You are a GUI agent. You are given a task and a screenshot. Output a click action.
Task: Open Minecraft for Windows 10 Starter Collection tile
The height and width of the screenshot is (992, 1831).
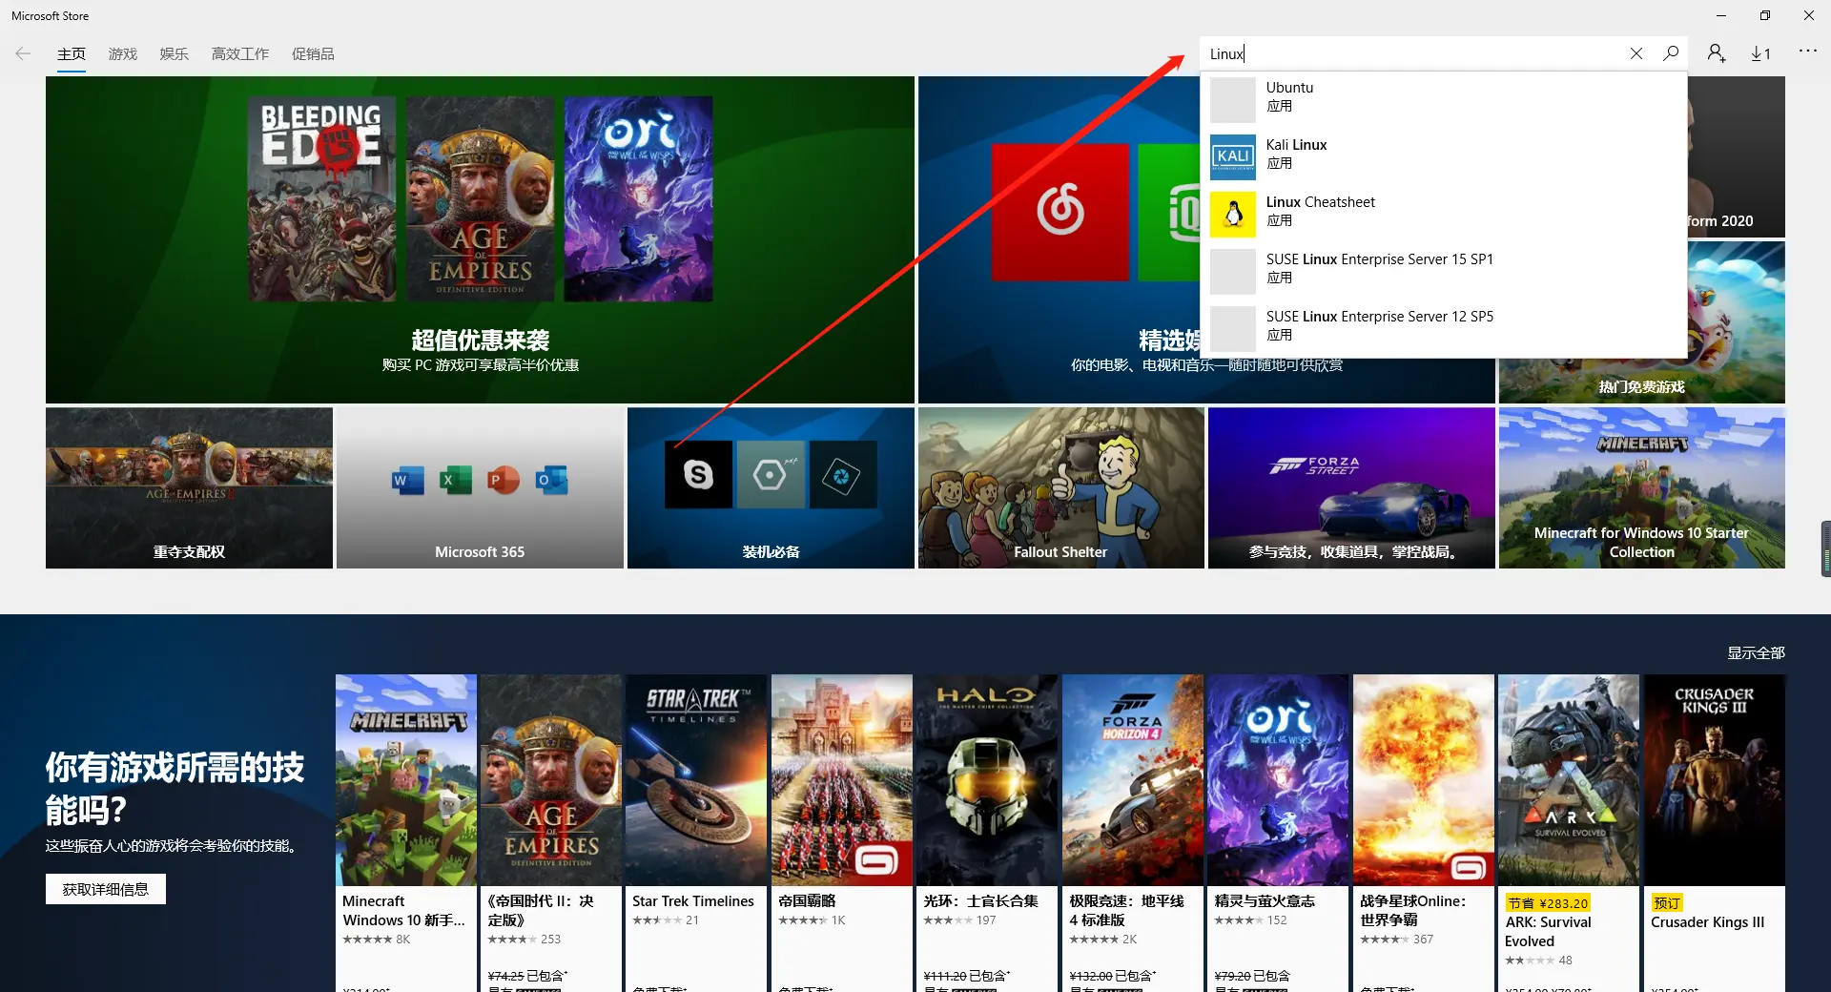point(1641,488)
